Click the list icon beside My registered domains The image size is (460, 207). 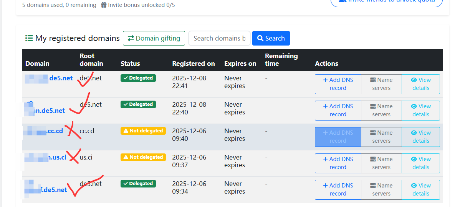[29, 38]
